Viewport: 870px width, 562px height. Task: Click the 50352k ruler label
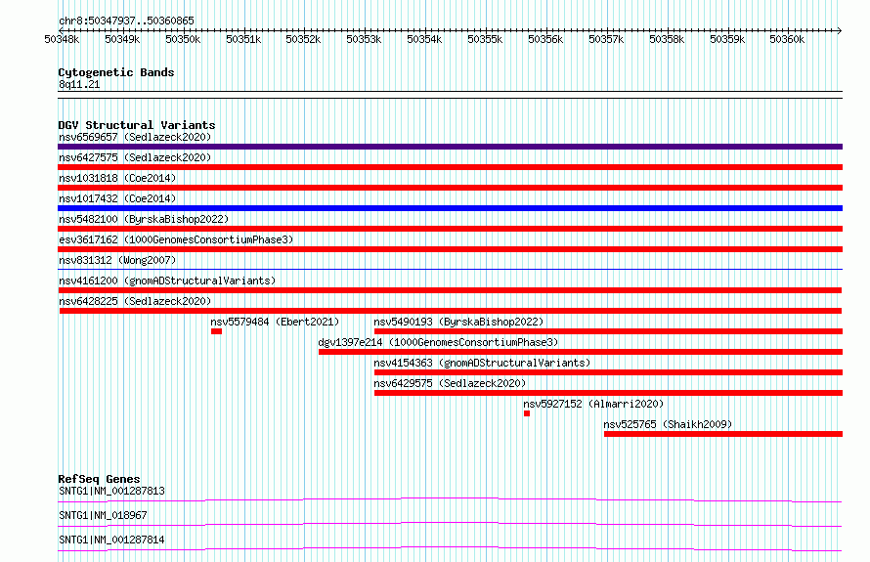coord(303,39)
